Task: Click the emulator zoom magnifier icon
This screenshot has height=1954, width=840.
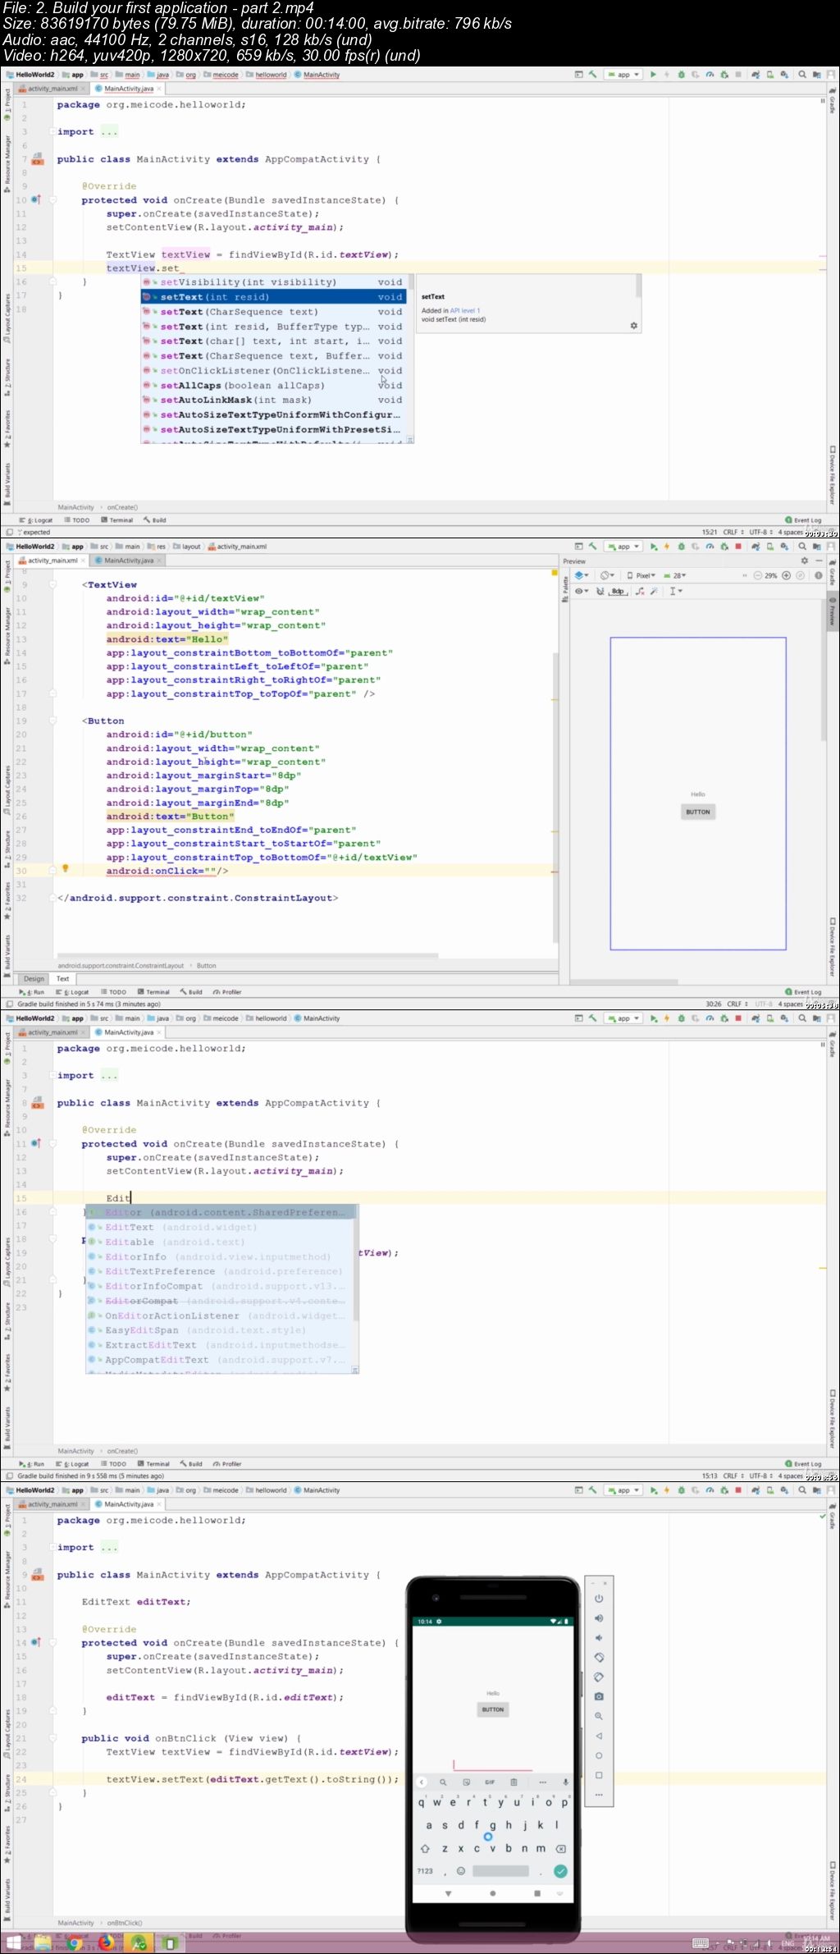Action: click(599, 1716)
